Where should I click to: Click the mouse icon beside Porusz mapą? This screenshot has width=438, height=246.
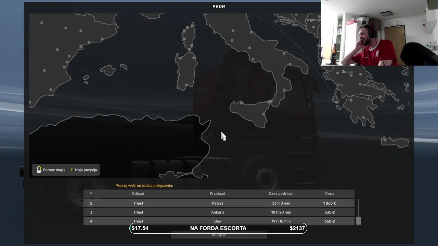[x=39, y=170]
